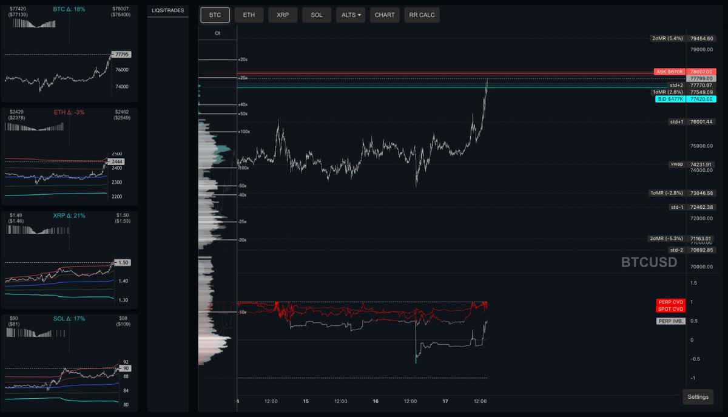Select the SPOT CVD legend label
The height and width of the screenshot is (417, 728).
pyautogui.click(x=670, y=309)
